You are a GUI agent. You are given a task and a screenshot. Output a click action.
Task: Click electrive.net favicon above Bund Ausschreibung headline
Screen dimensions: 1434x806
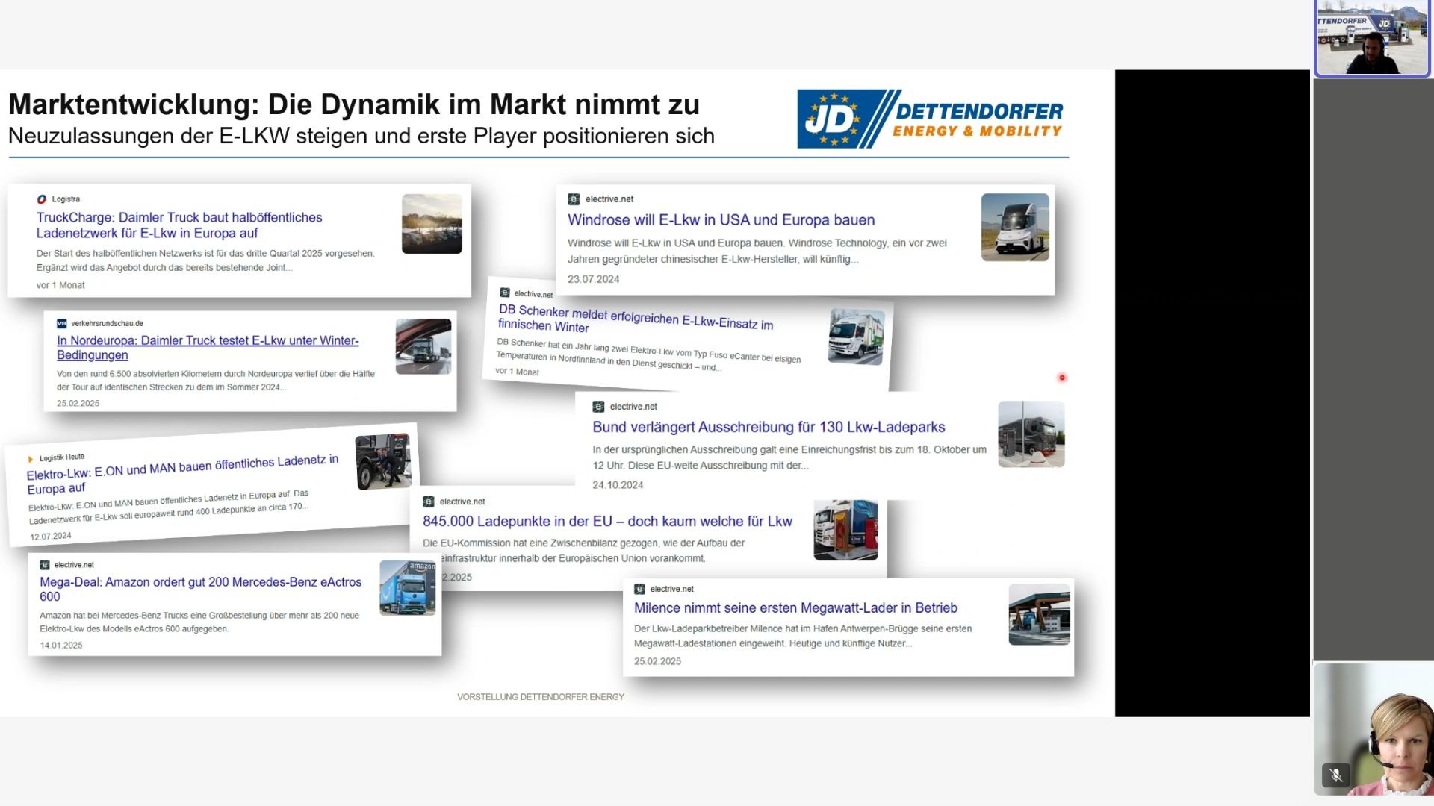(x=598, y=407)
